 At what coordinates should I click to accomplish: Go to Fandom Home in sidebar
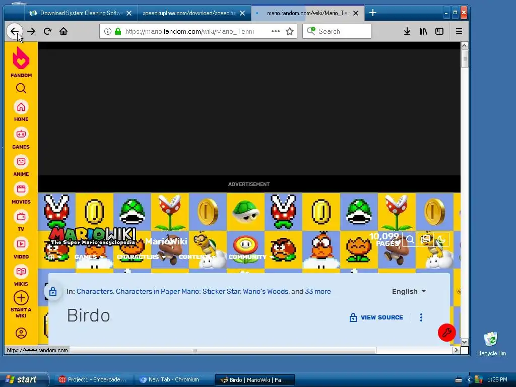21,111
